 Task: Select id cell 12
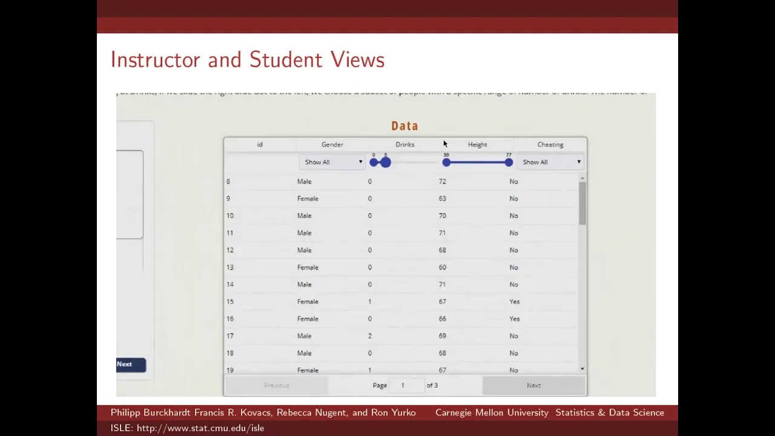point(230,250)
